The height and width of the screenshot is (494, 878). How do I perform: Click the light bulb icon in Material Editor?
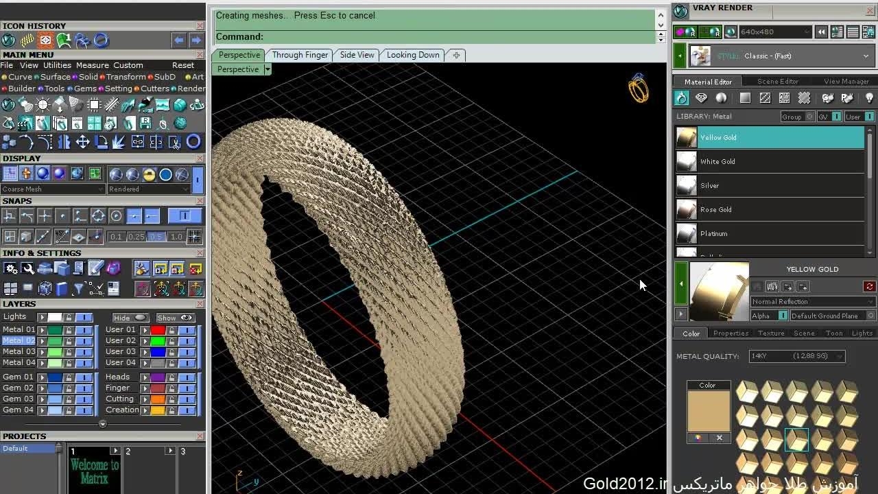point(869,98)
